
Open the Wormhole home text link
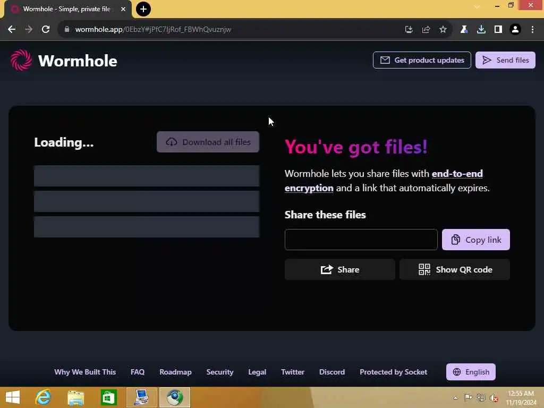coord(78,61)
